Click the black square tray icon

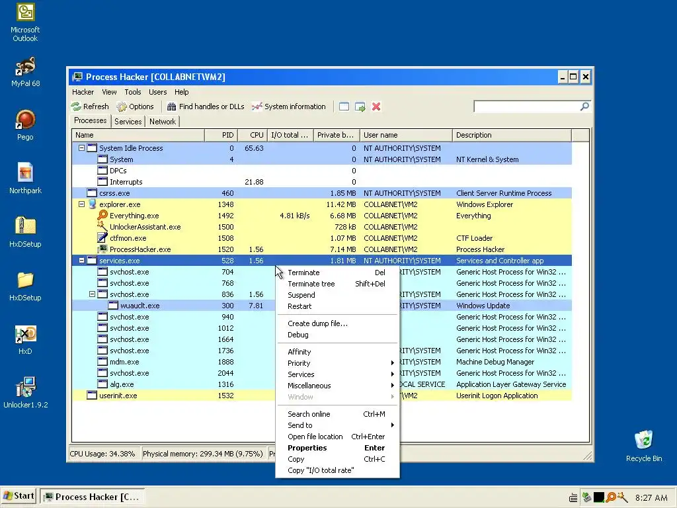coord(599,497)
